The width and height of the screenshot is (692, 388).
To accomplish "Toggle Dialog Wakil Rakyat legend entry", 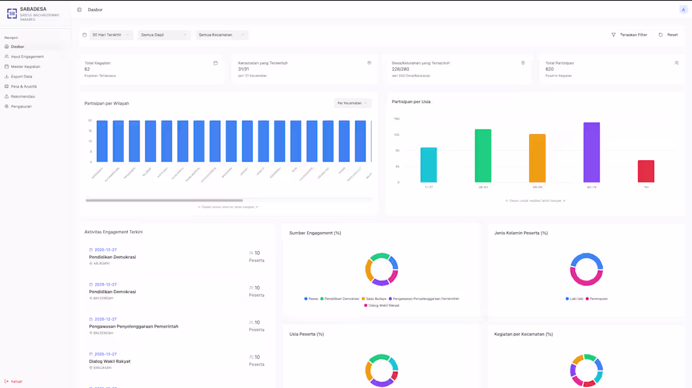I will tap(382, 306).
